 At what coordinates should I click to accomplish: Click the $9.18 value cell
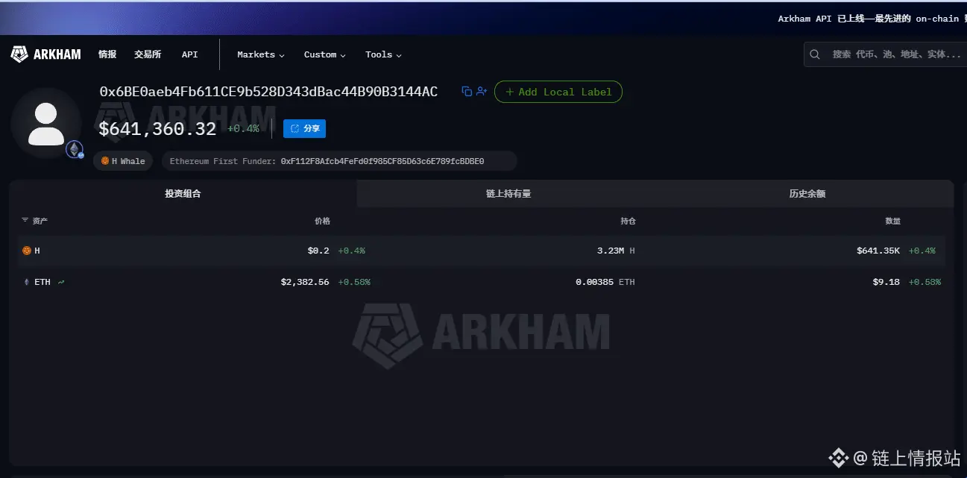(886, 282)
